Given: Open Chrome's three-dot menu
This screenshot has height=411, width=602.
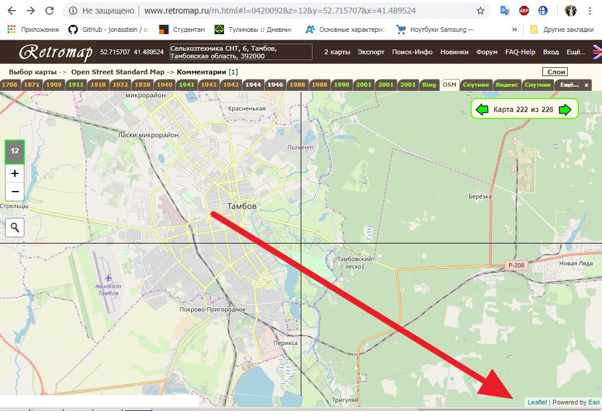Looking at the screenshot, I should tap(590, 11).
